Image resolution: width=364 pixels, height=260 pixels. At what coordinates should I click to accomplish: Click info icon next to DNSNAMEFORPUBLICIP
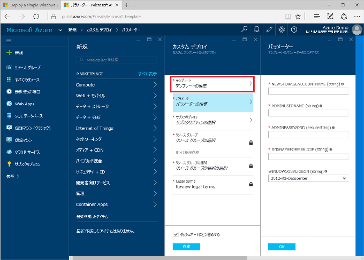point(331,149)
